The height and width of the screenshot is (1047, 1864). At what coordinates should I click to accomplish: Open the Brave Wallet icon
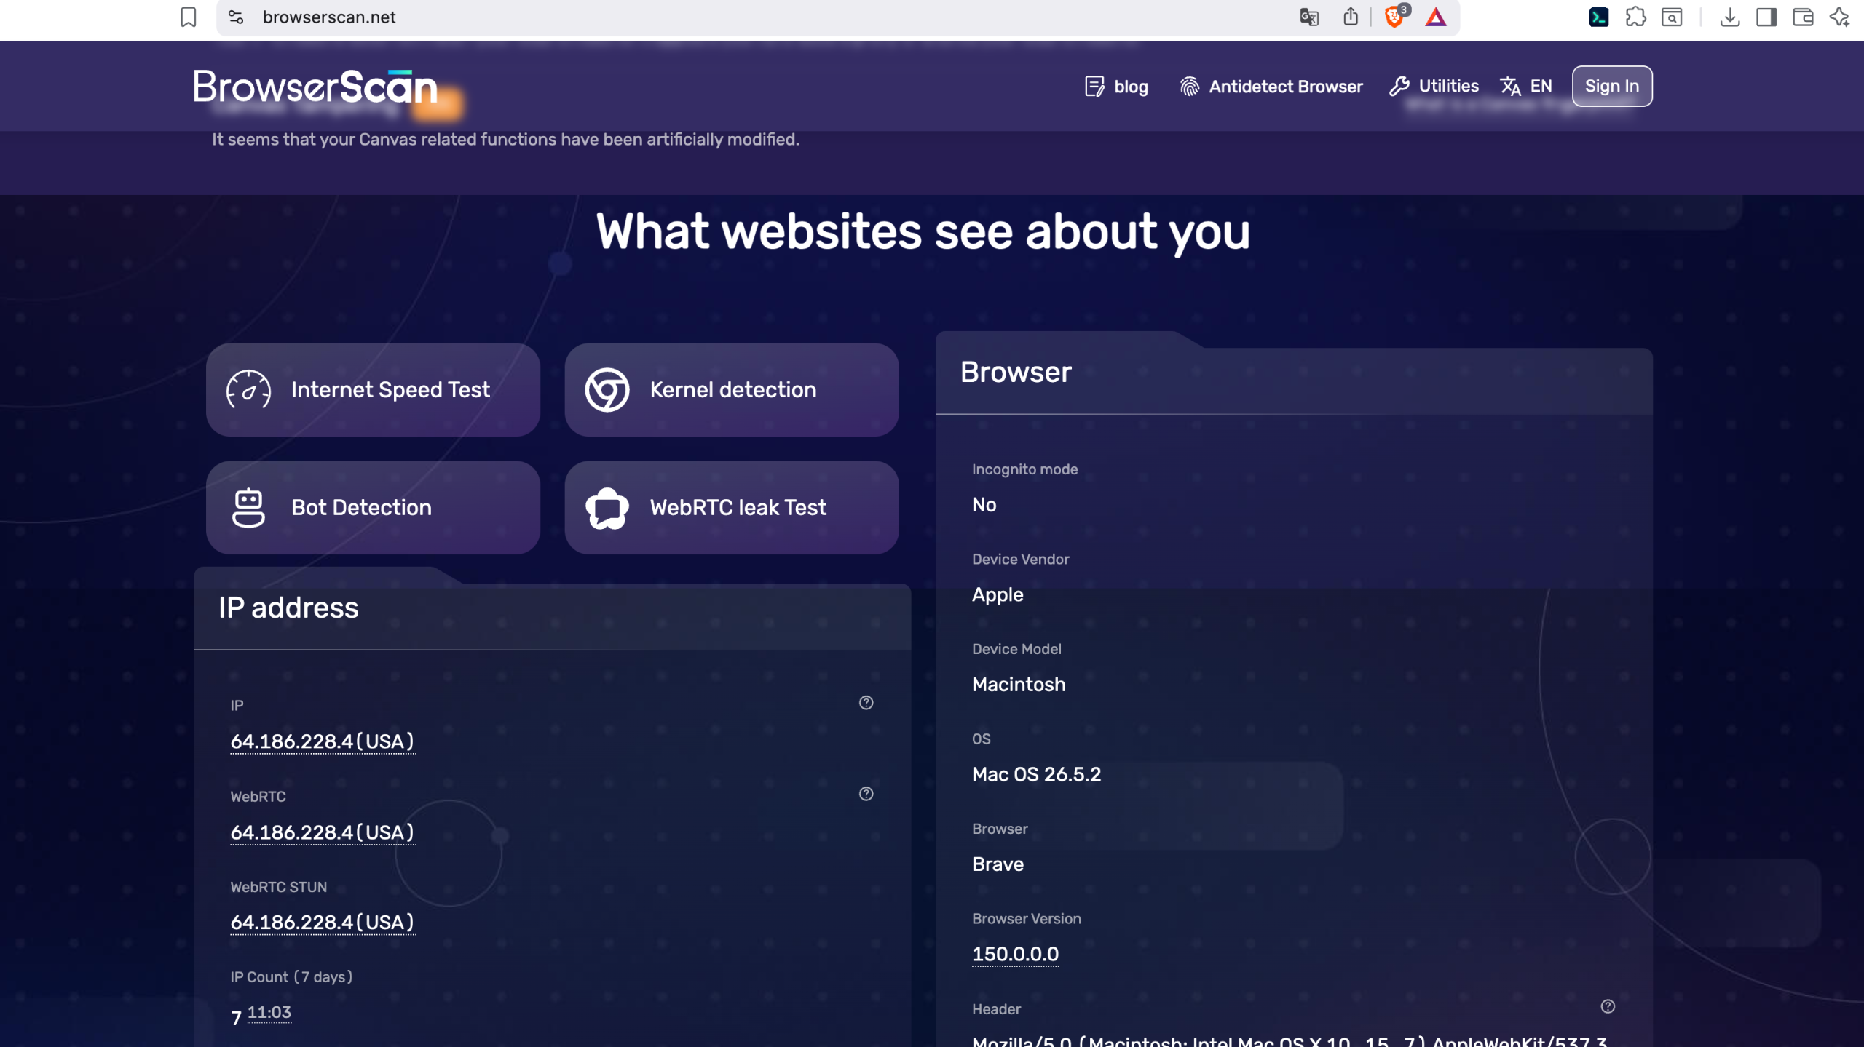click(x=1803, y=17)
